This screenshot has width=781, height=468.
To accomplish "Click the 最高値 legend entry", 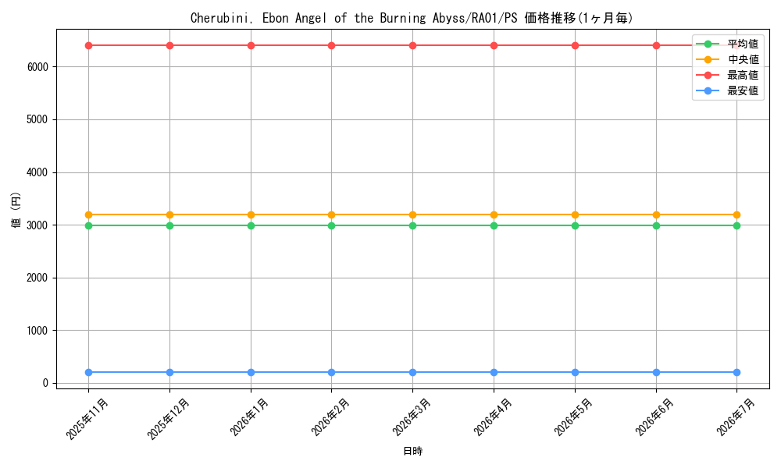I will pos(728,75).
